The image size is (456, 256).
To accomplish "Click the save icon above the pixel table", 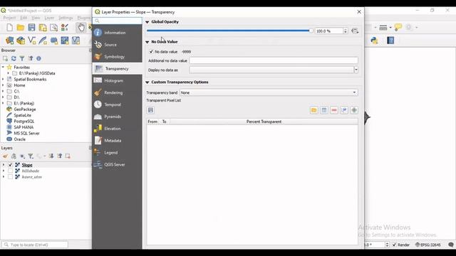I will 150,110.
